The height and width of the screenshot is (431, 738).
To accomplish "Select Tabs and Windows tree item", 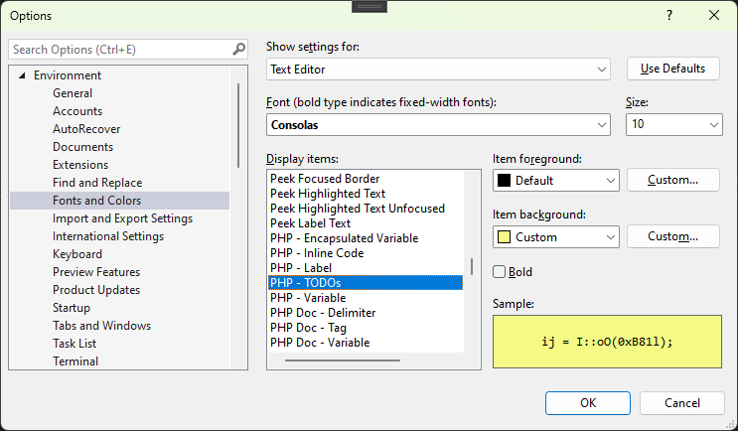I will pos(101,326).
